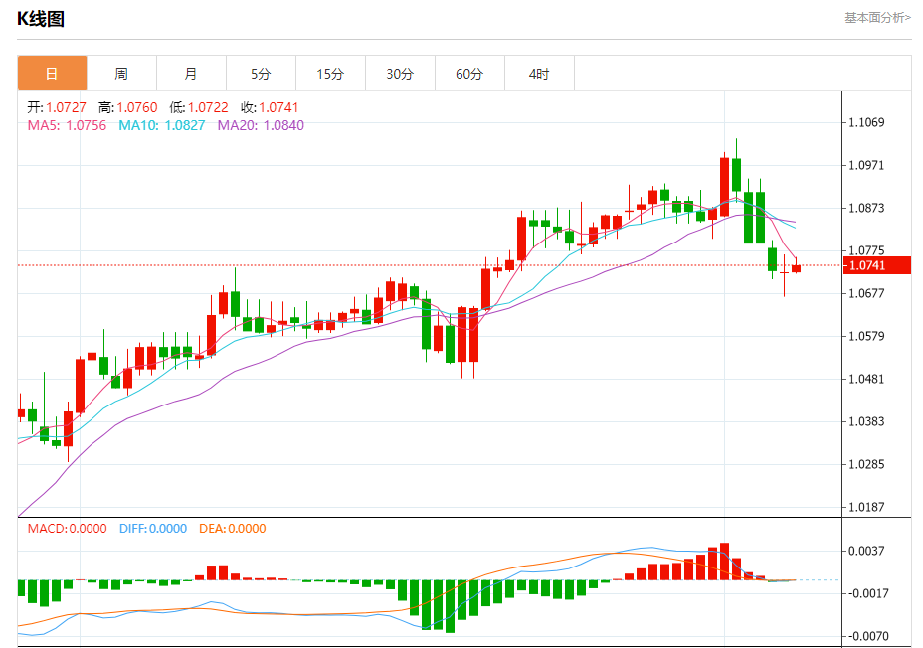Click the 低: 1.0722 low value
The height and width of the screenshot is (648, 923).
199,107
